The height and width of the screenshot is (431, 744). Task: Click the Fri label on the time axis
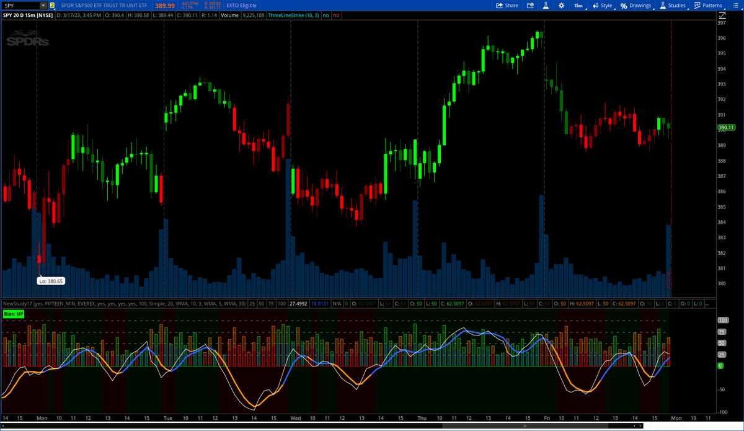coord(547,418)
